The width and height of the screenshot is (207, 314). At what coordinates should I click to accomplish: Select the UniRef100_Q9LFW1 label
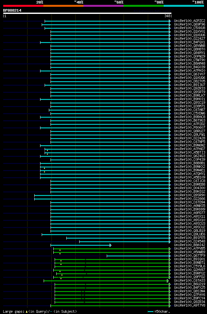pyautogui.click(x=190, y=135)
